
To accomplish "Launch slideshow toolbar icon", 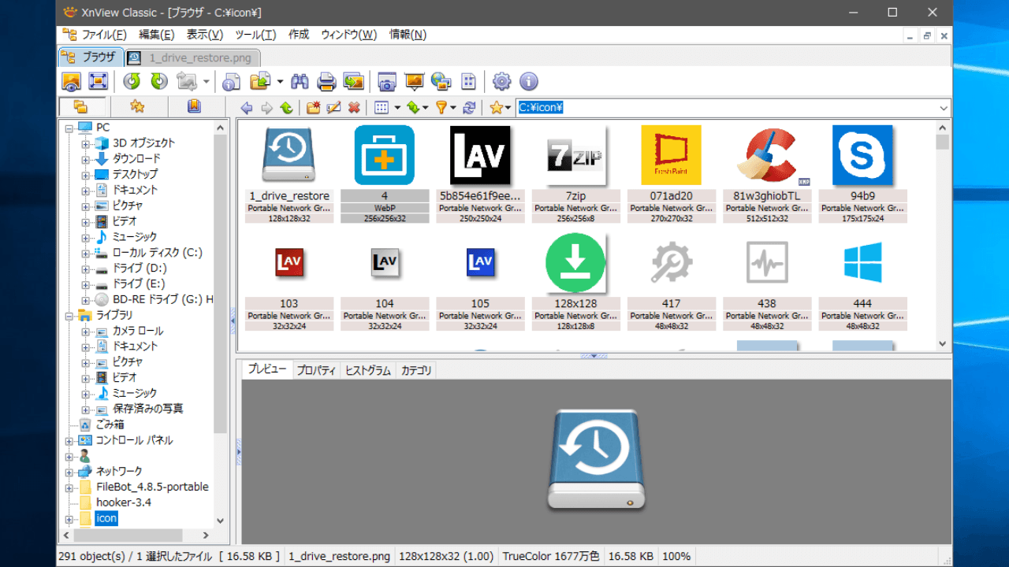I will tap(414, 81).
